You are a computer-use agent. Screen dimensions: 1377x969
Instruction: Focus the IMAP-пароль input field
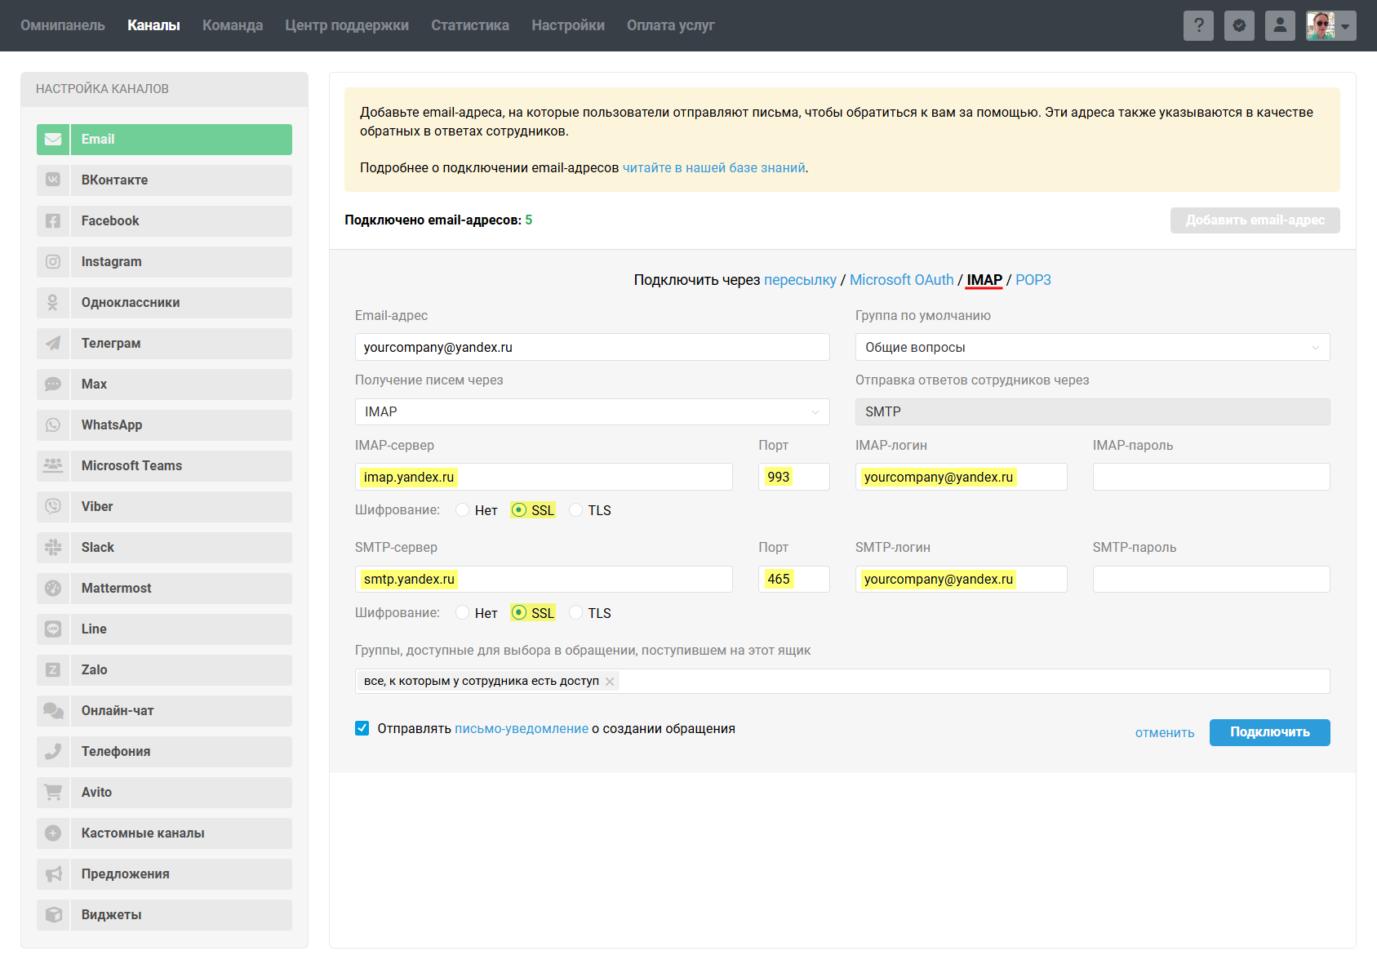point(1210,477)
